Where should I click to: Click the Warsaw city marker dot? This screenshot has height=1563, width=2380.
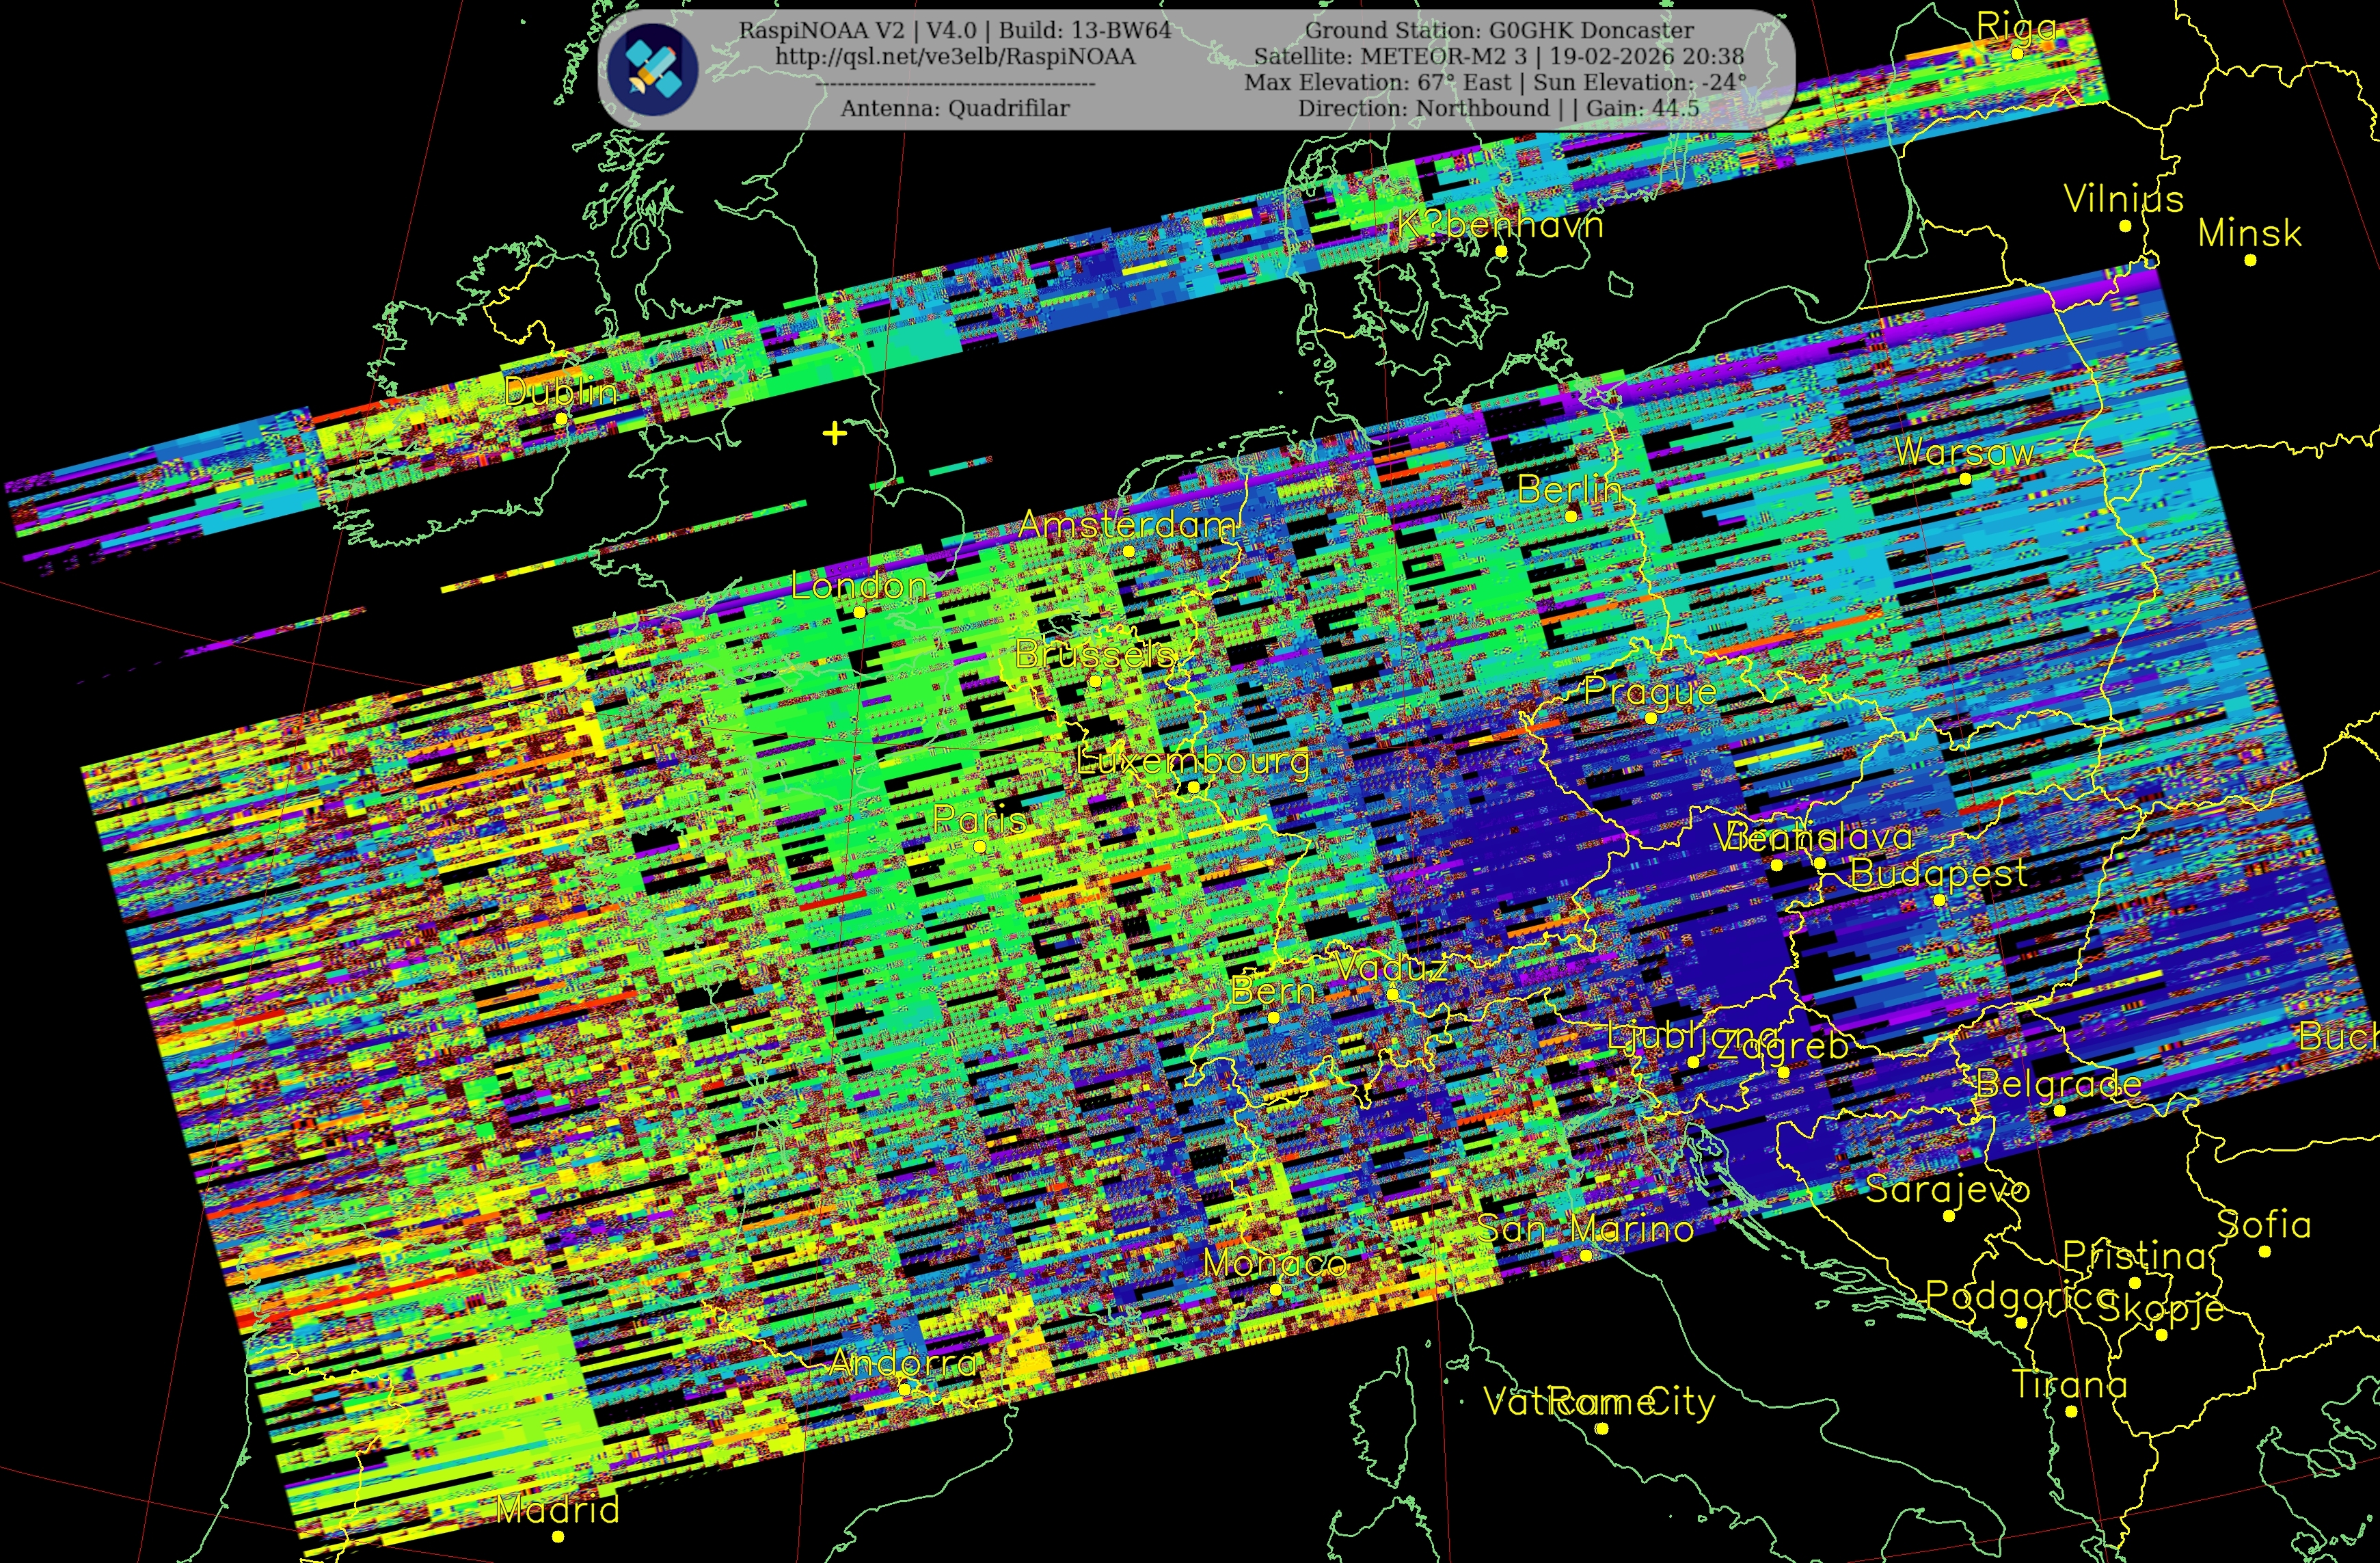pyautogui.click(x=1965, y=480)
